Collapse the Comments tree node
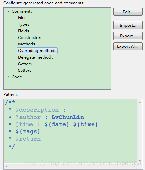Screen dimensions: 145x170 pyautogui.click(x=8, y=11)
